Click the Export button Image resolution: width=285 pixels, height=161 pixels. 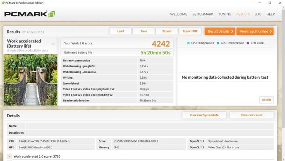[x=167, y=31]
